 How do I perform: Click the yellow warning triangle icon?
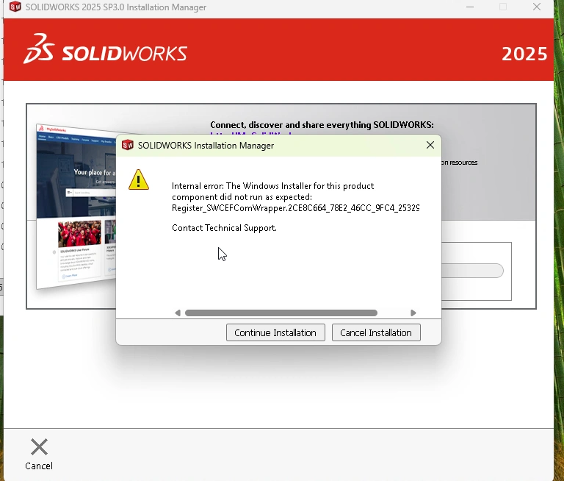click(139, 179)
